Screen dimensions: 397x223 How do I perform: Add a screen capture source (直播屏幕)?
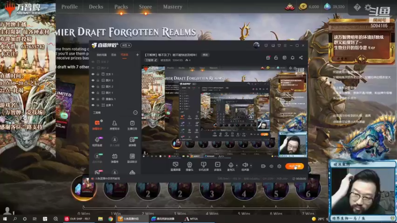click(x=175, y=167)
